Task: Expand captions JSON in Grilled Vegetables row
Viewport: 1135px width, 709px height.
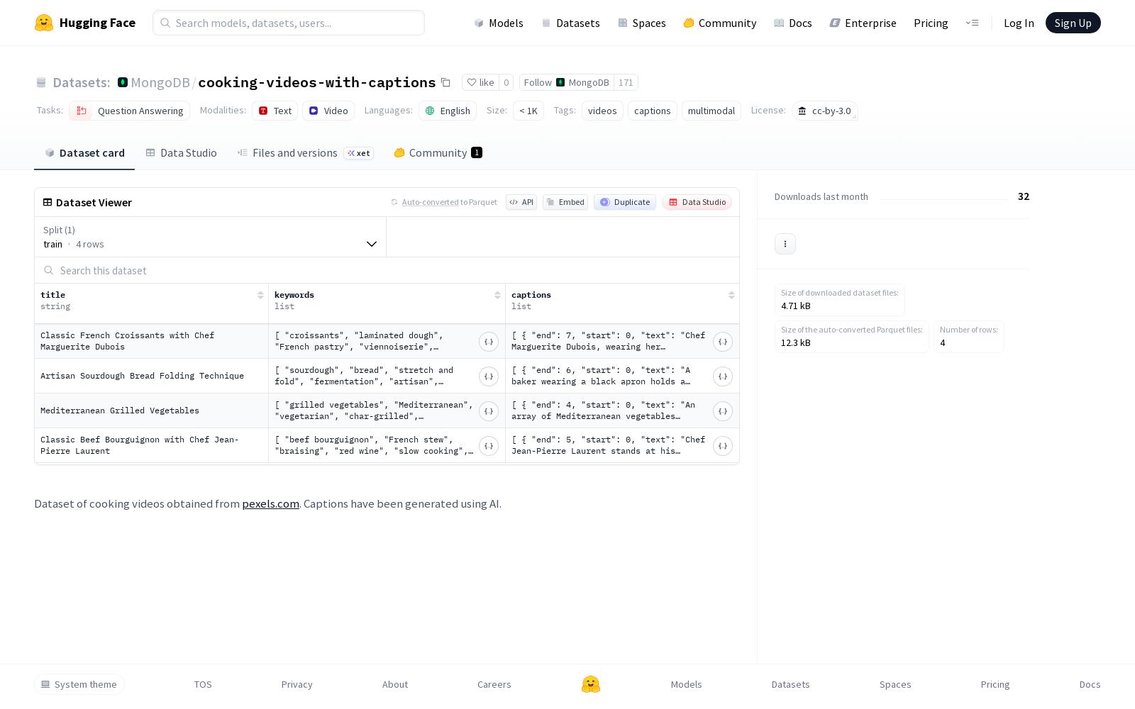Action: coord(723,411)
